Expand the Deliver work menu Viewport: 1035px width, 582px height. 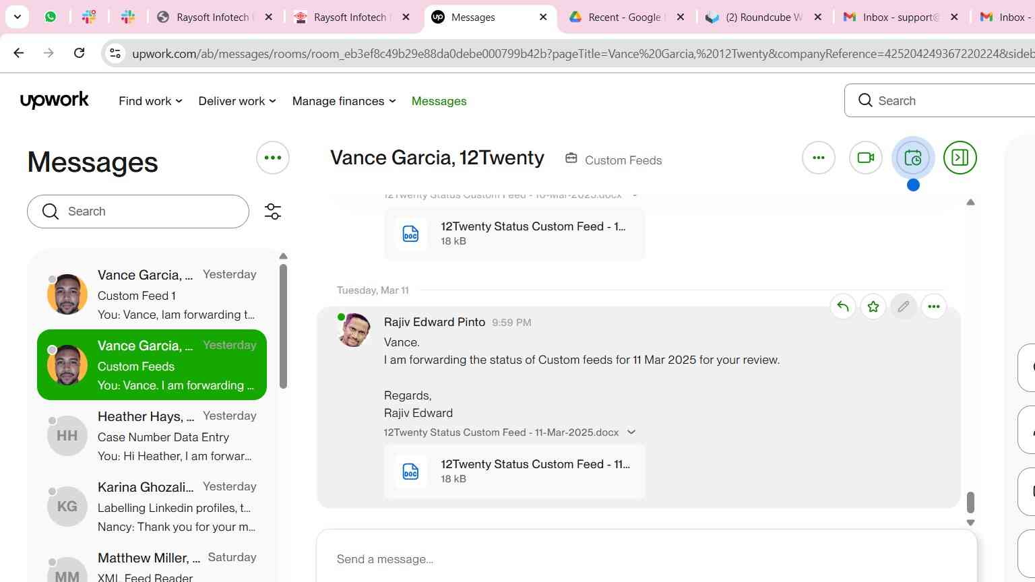(x=237, y=101)
